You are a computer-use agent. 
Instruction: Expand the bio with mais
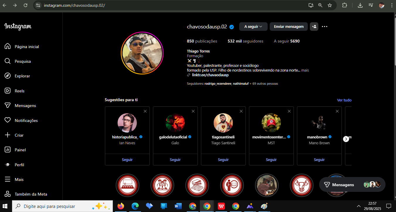click(x=305, y=70)
